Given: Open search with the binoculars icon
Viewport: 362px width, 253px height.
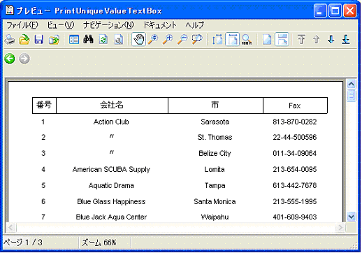Looking at the screenshot, I should [x=89, y=39].
